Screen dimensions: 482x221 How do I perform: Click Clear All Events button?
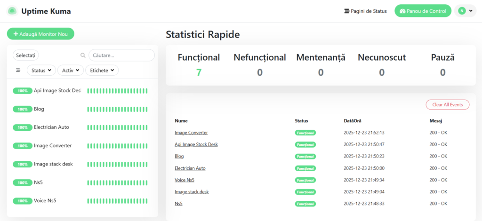pos(447,105)
